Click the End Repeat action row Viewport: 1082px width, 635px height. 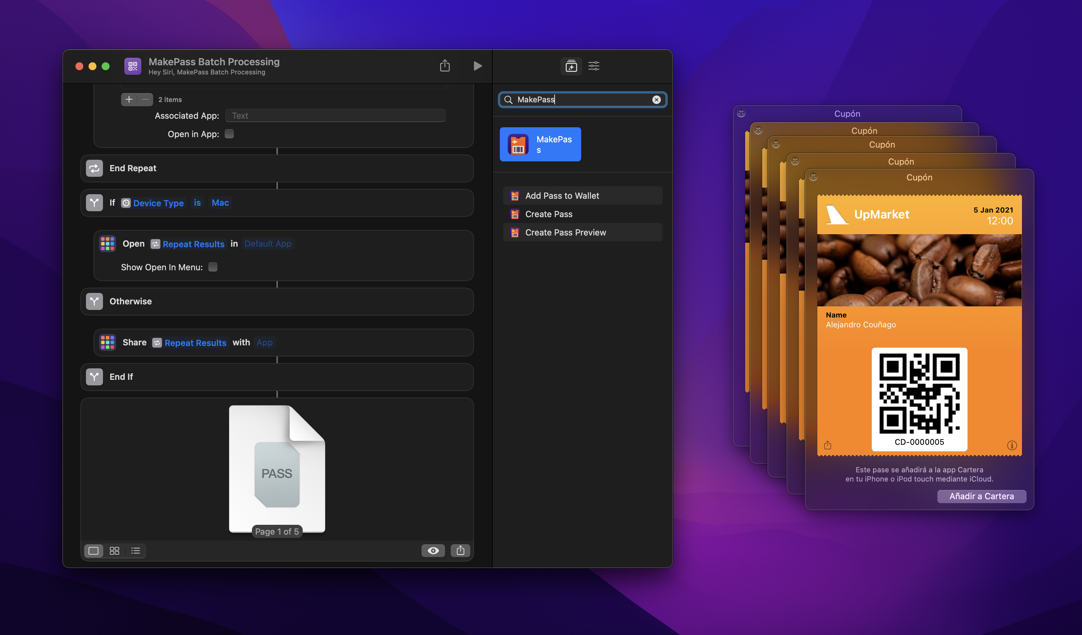point(277,168)
